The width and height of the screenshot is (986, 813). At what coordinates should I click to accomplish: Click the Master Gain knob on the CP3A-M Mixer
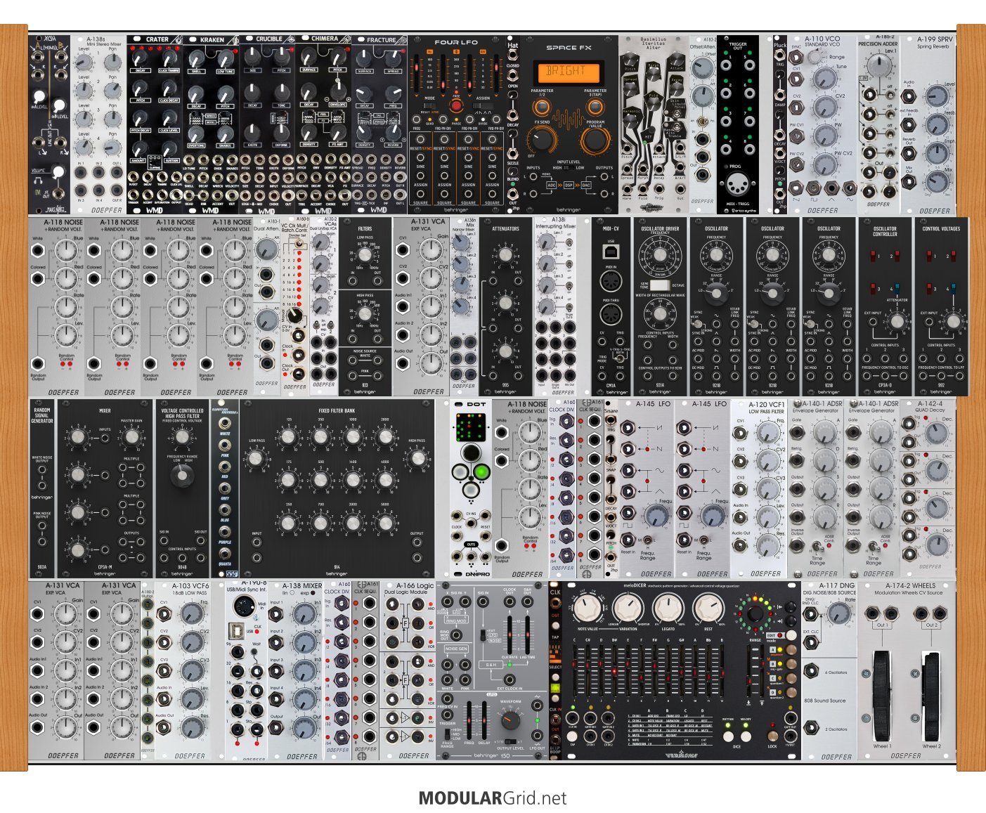click(131, 437)
